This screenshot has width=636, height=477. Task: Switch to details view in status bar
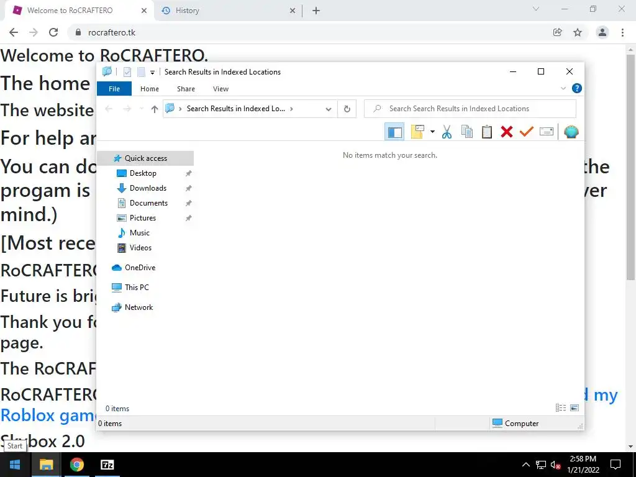pos(561,408)
